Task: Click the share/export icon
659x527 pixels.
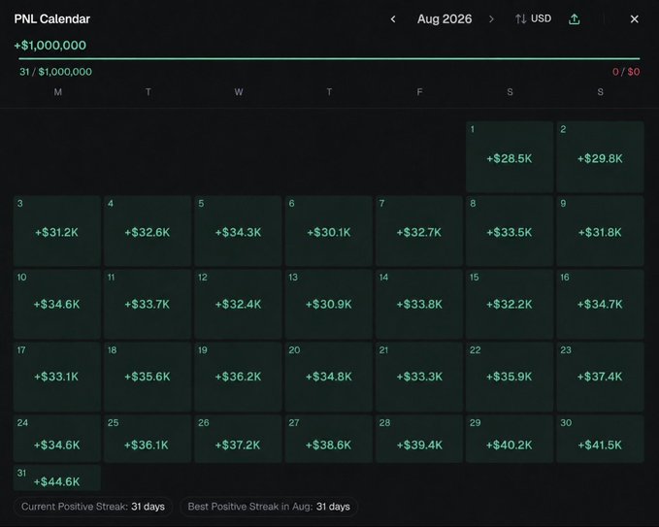Action: coord(575,18)
